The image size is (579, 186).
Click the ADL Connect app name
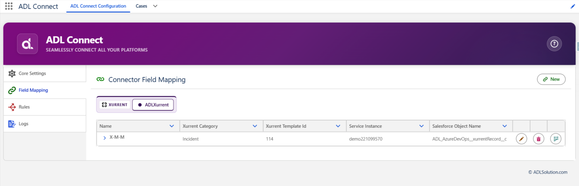click(38, 6)
